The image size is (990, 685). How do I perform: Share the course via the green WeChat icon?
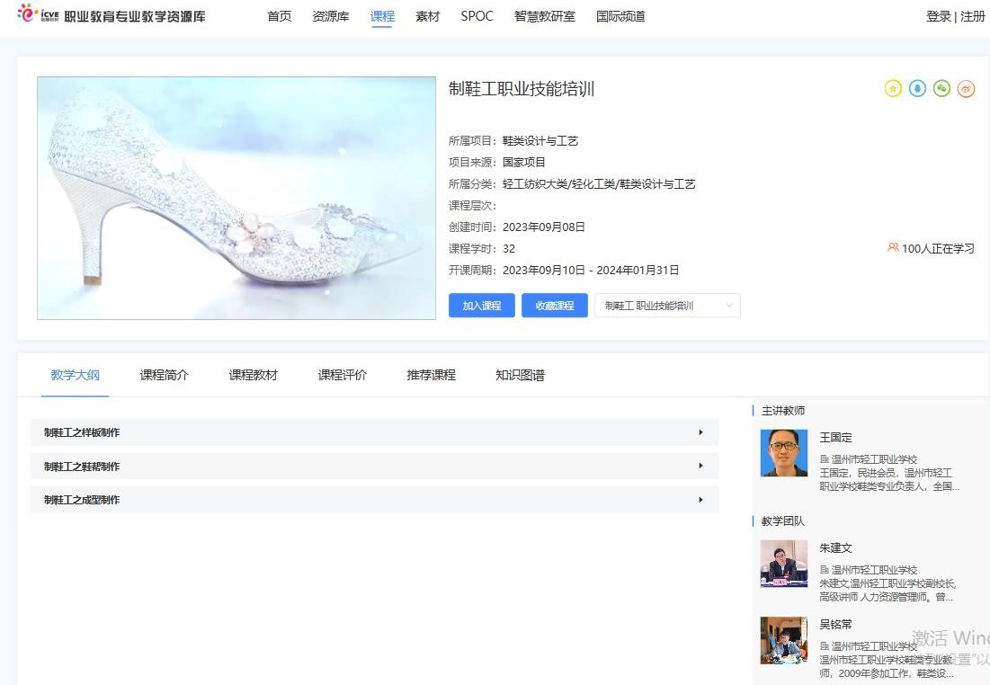point(941,88)
